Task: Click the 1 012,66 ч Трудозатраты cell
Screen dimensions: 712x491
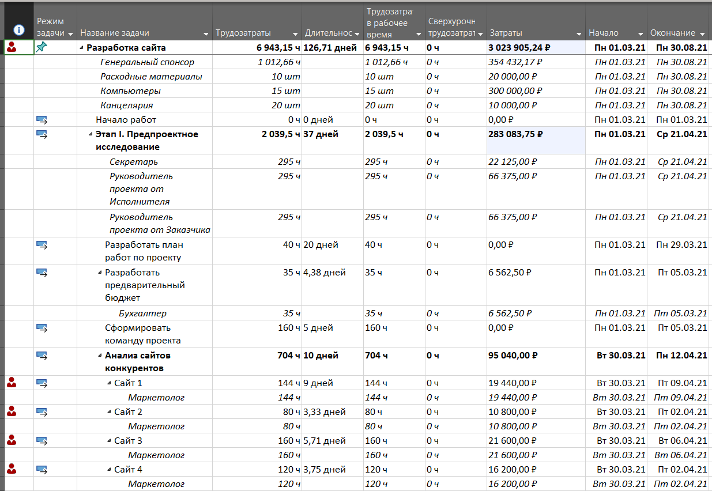Action: pyautogui.click(x=257, y=62)
